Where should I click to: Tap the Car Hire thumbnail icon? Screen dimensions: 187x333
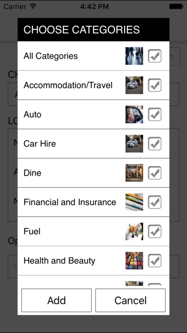pos(134,144)
